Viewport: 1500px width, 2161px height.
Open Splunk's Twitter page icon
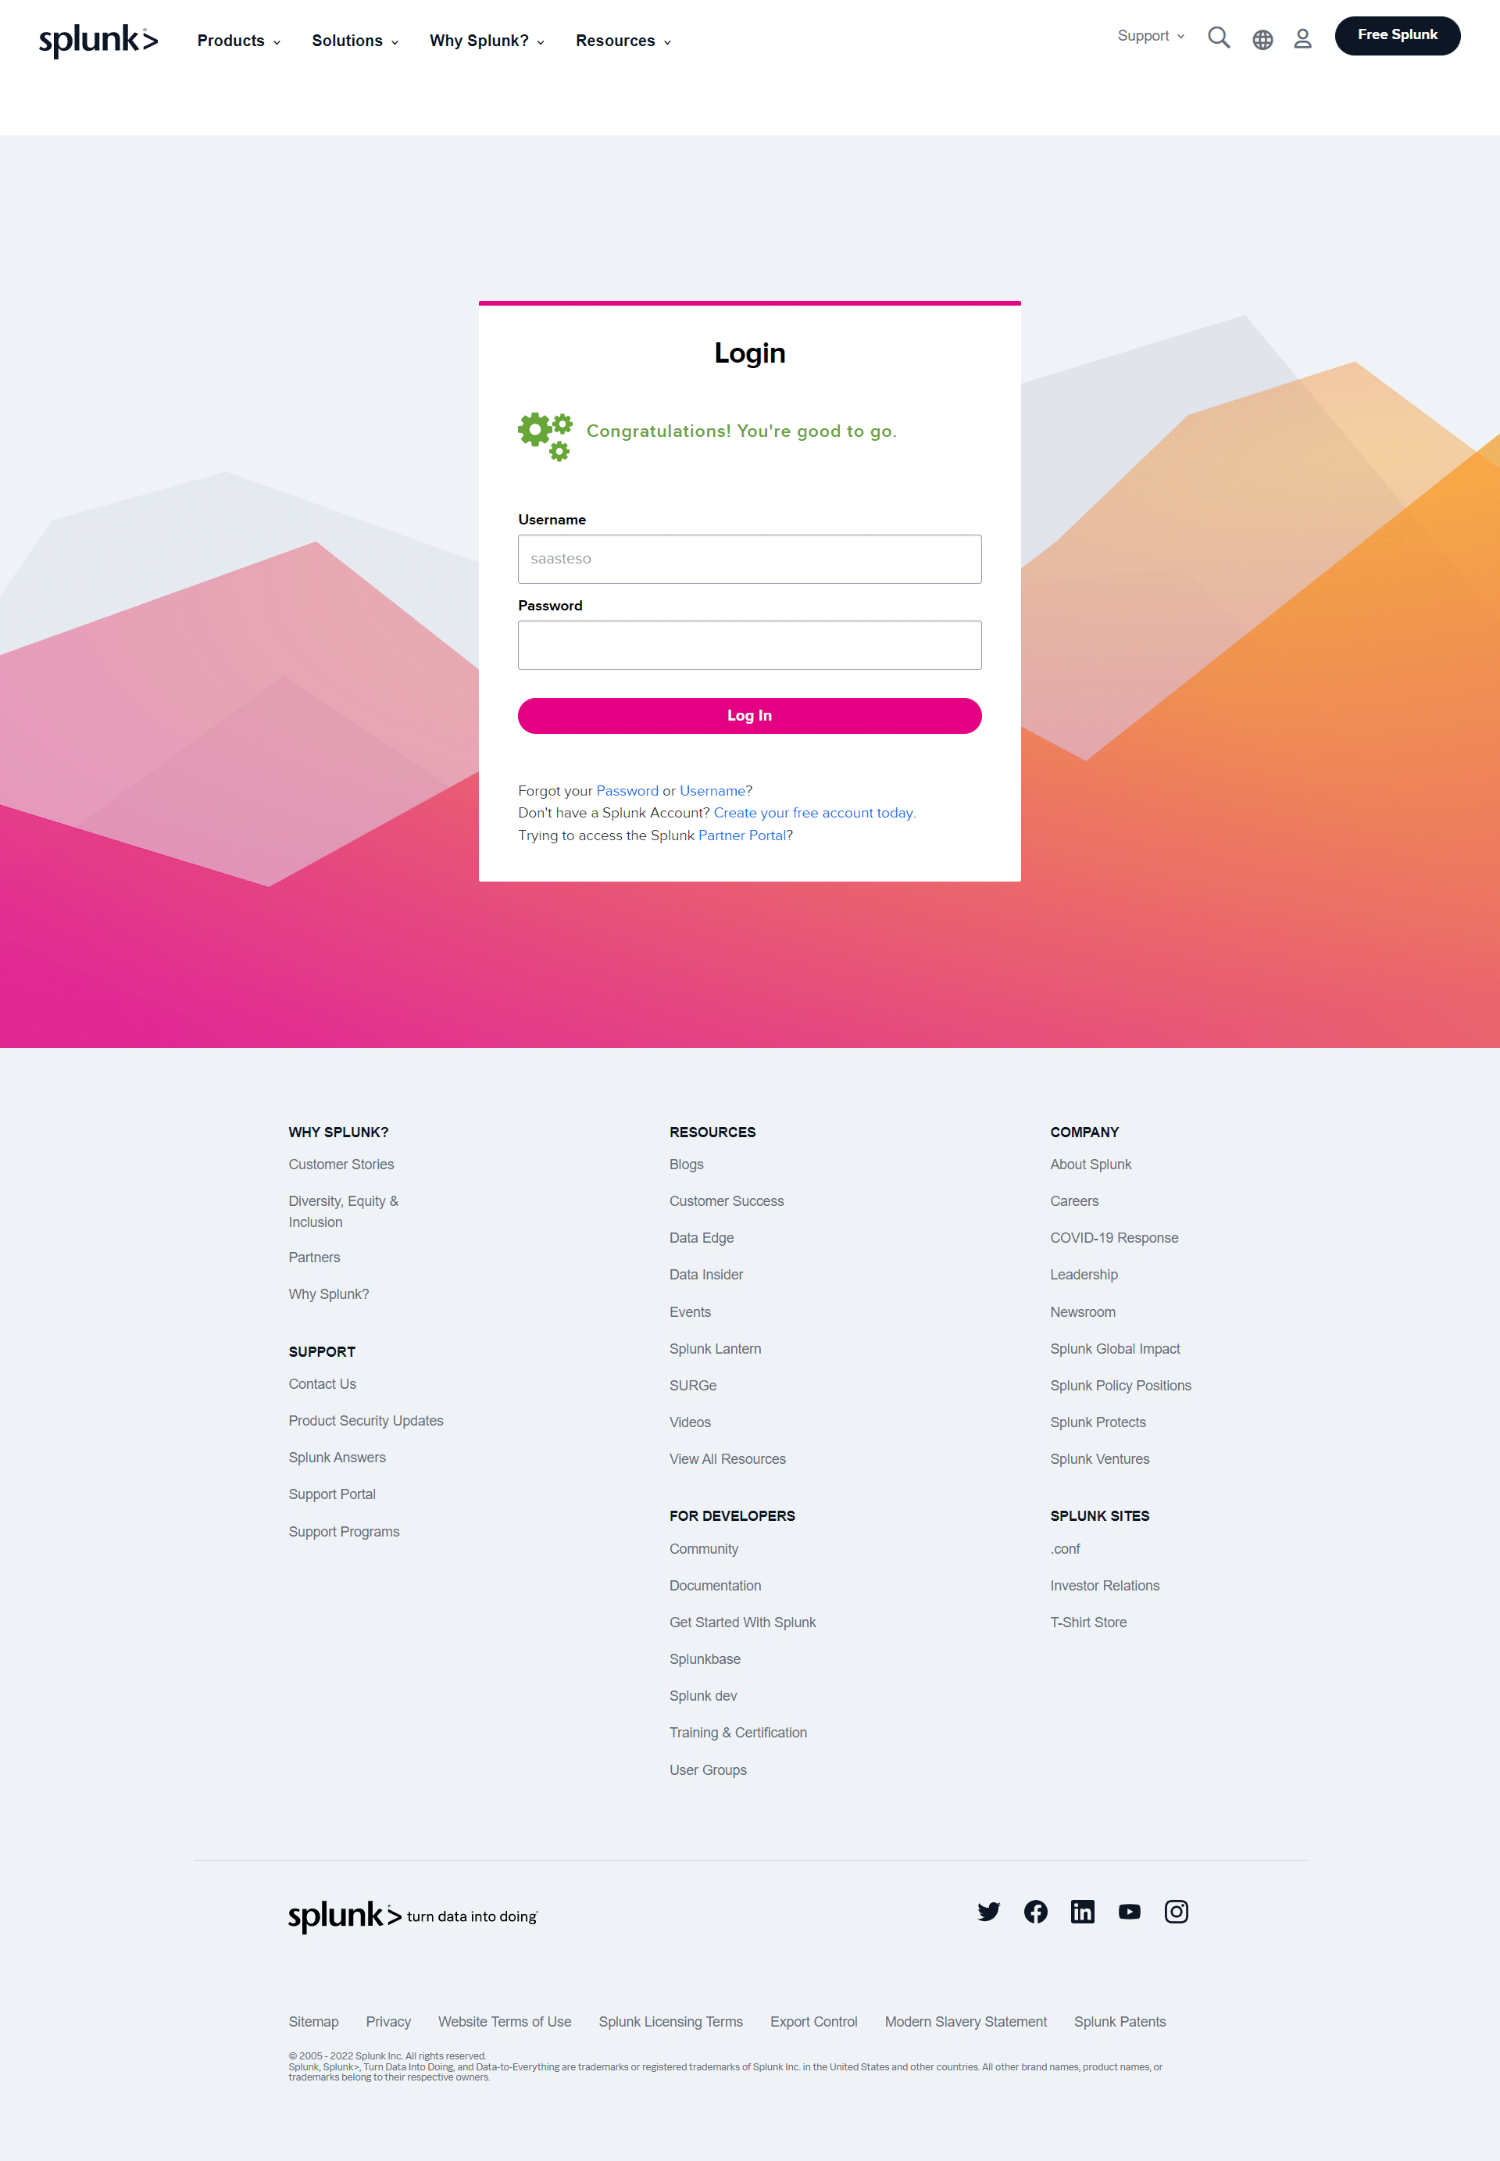coord(987,1911)
